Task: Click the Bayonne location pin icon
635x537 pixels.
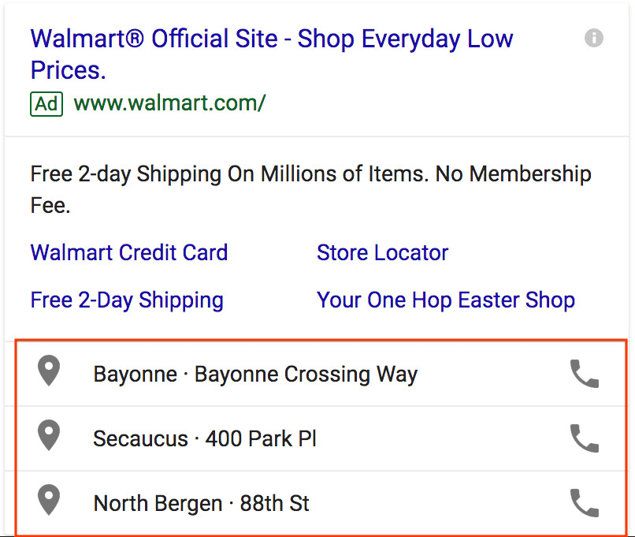Action: 49,371
